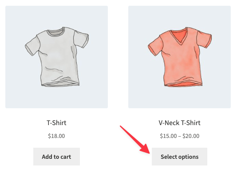
Task: Click empty light-blue area above gray shirt
Action: coord(56,16)
